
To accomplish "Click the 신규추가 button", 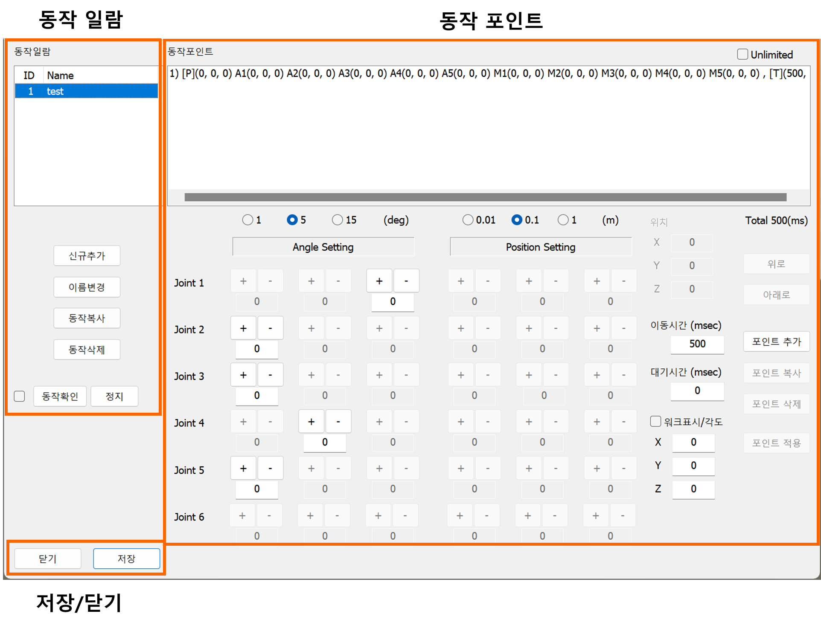I will (87, 256).
